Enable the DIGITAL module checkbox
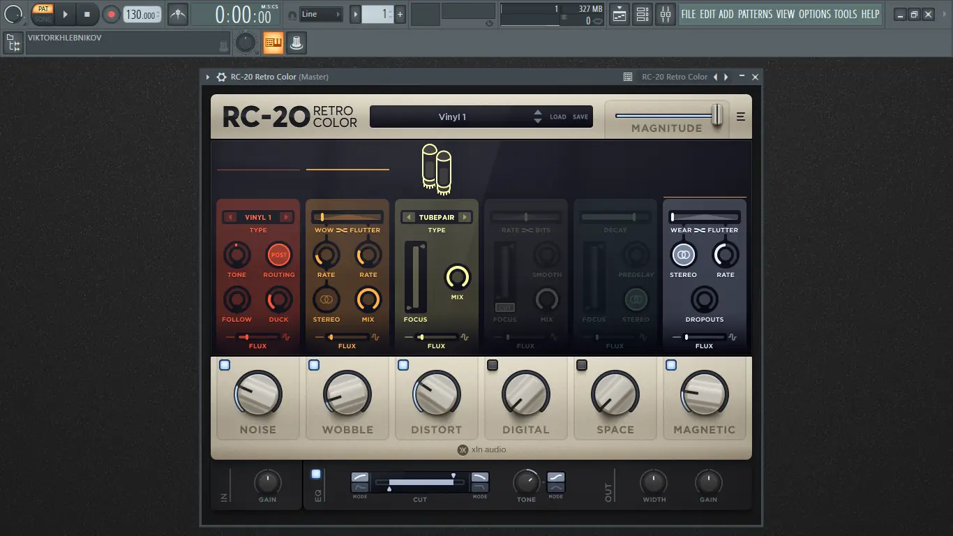Viewport: 953px width, 536px height. click(x=493, y=364)
